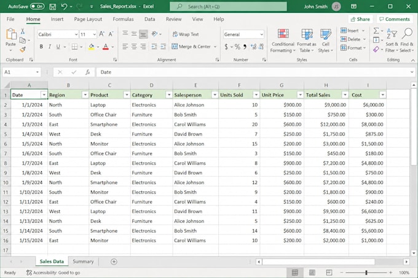Open the Product column filter dropdown
The image size is (418, 278).
[127, 95]
